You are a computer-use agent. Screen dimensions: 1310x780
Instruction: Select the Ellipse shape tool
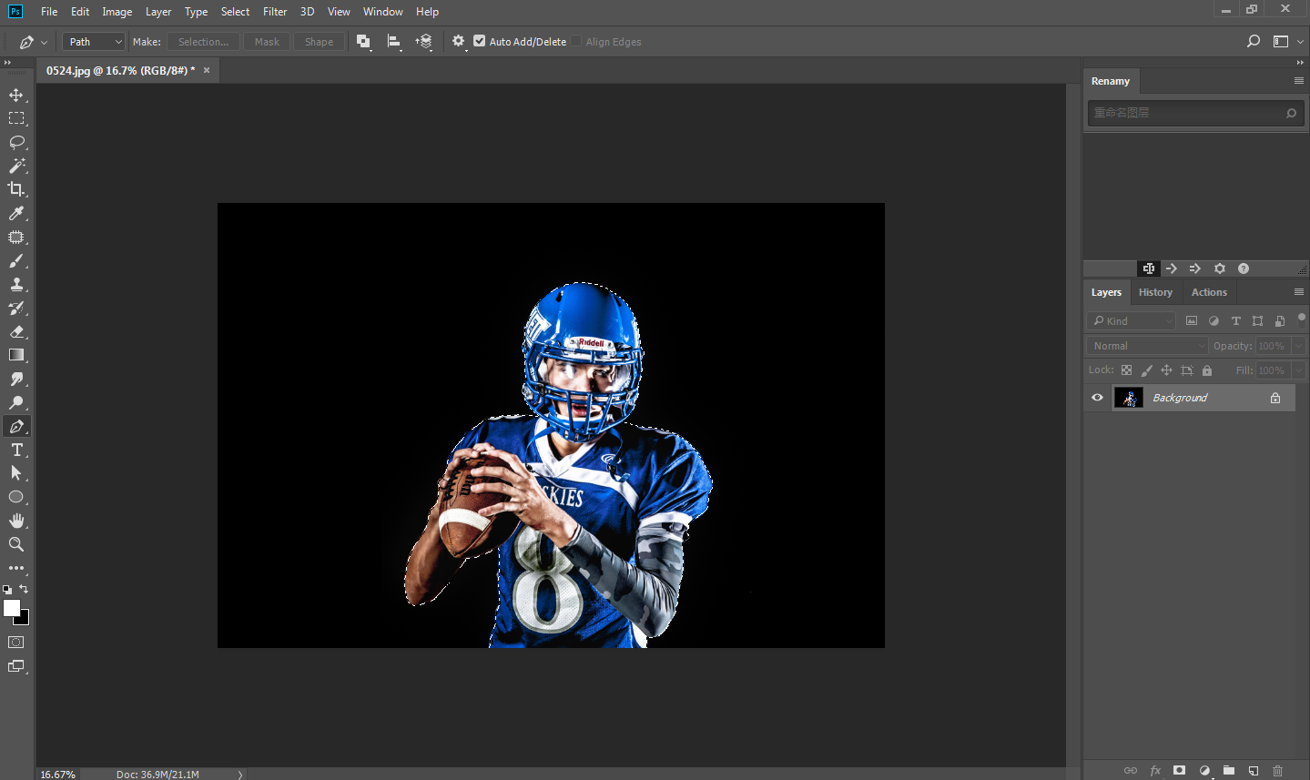tap(16, 497)
